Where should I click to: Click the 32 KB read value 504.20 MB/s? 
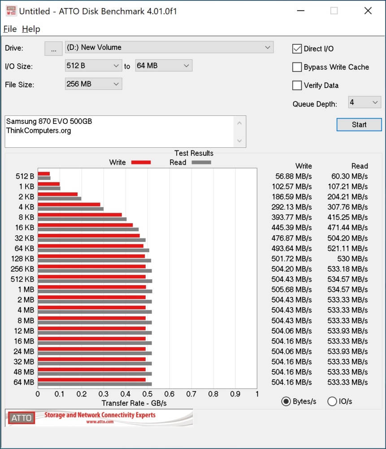pos(348,238)
